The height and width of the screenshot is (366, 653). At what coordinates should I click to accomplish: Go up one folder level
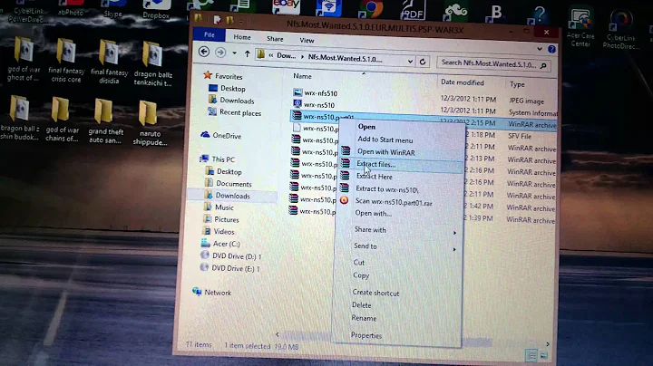(247, 53)
